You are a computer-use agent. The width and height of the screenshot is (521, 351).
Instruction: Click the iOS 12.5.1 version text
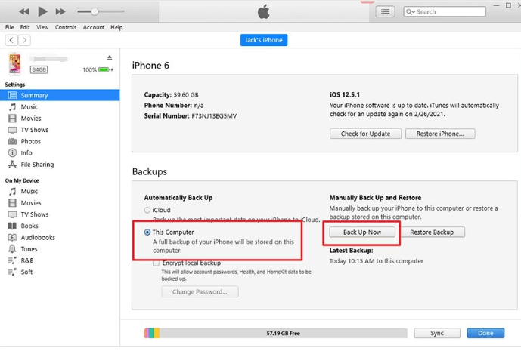[x=345, y=95]
